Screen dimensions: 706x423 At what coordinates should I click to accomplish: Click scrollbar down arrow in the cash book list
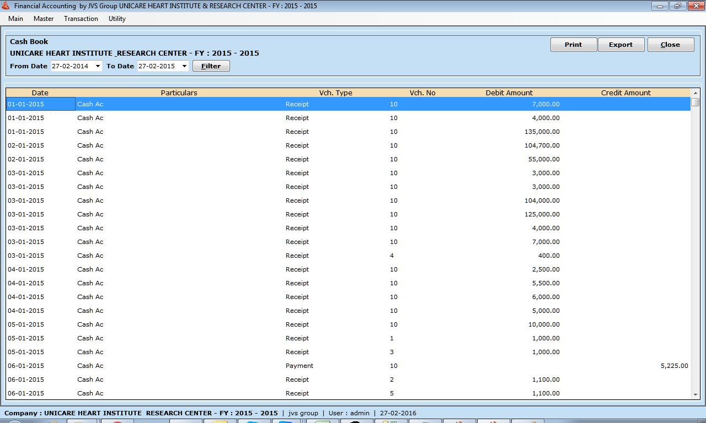coord(695,394)
